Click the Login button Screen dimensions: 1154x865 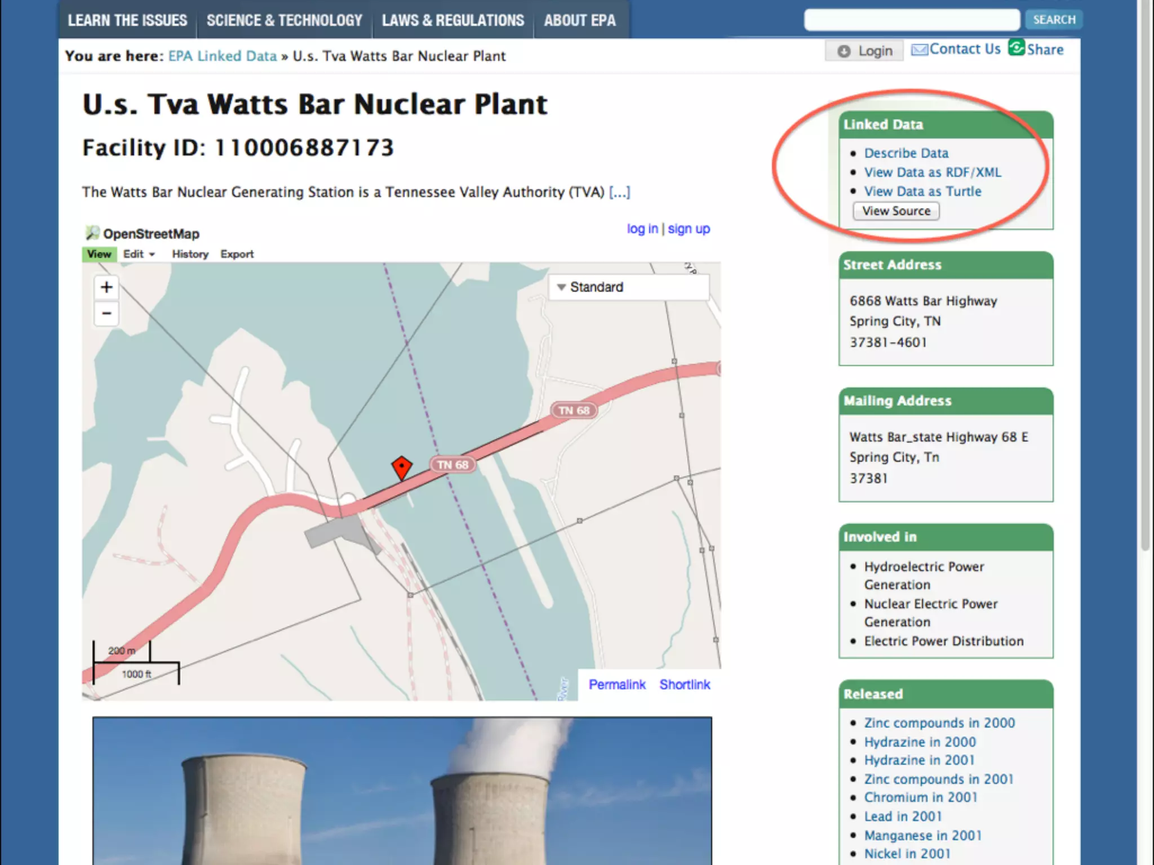pos(865,51)
